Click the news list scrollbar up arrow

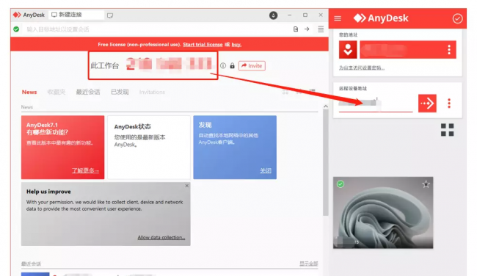pos(326,106)
